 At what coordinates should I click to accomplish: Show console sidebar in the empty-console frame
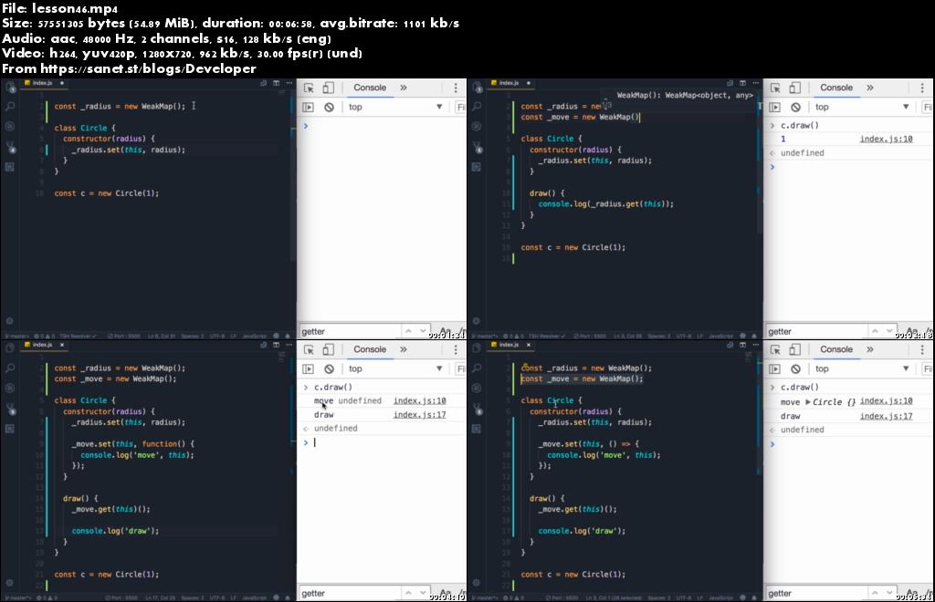coord(308,108)
